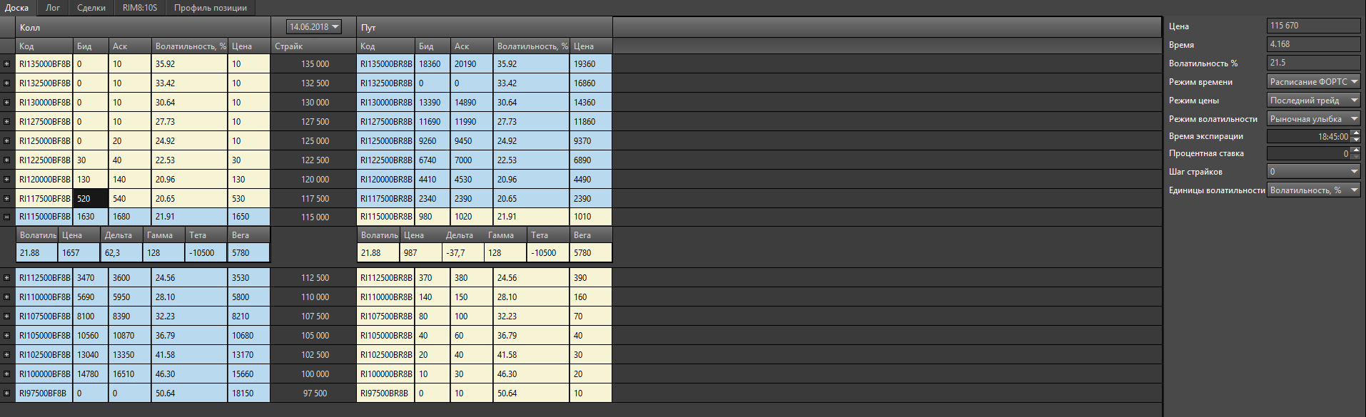Switch to the Лог tab
The width and height of the screenshot is (1366, 417).
point(53,8)
